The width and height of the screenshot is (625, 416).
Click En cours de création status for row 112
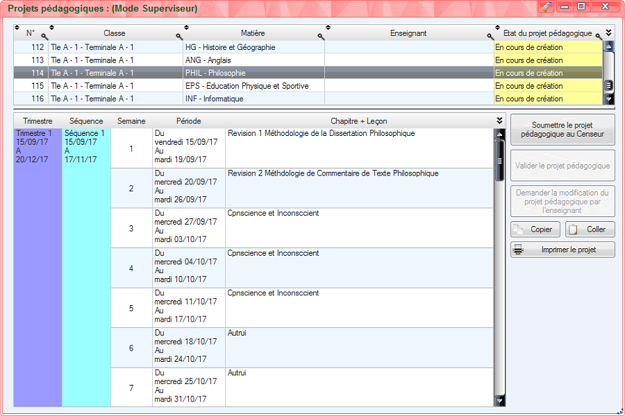[x=548, y=47]
